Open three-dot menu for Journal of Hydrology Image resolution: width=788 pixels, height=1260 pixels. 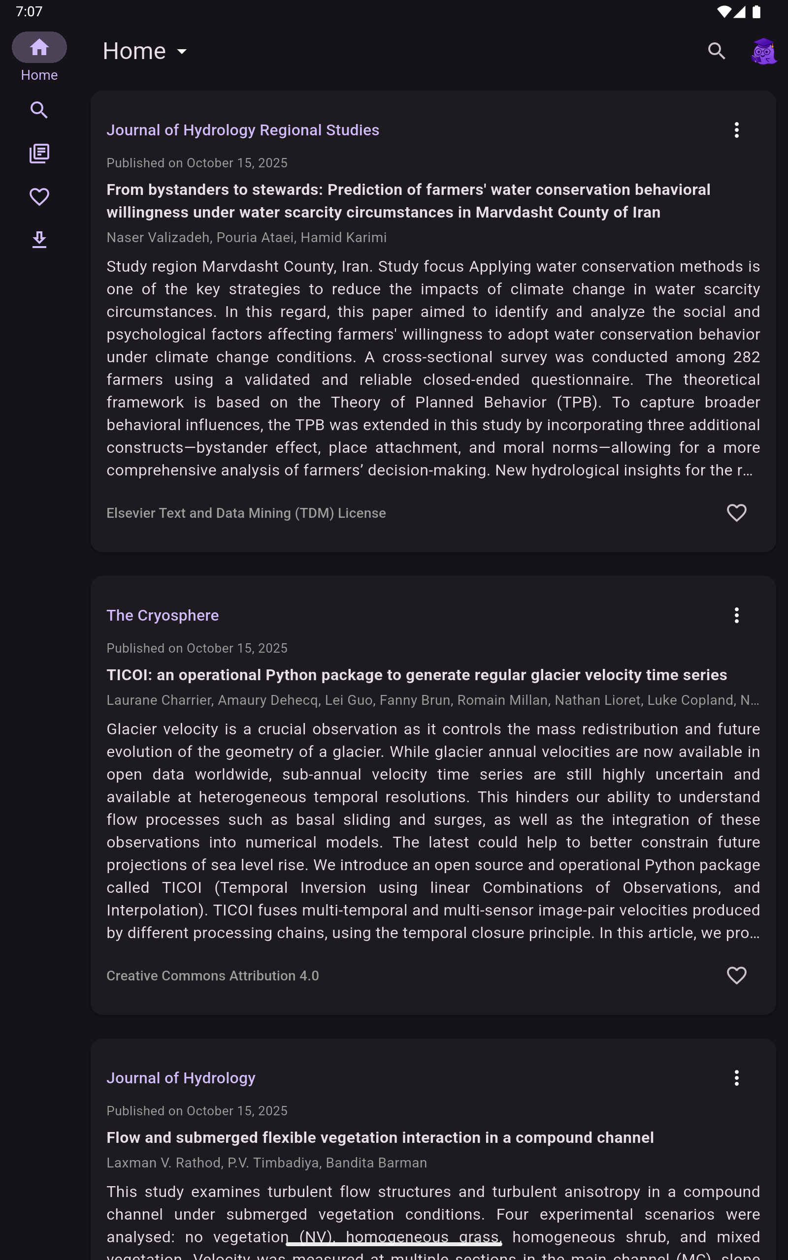736,1078
